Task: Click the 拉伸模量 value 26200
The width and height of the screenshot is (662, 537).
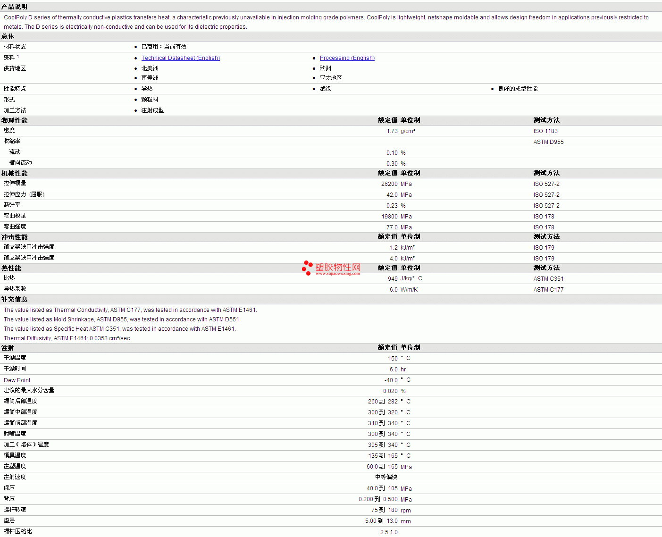Action: (x=389, y=184)
